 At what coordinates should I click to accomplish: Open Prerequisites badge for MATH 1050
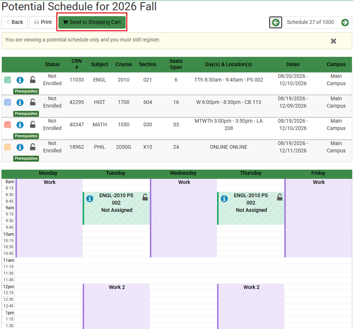(x=26, y=136)
